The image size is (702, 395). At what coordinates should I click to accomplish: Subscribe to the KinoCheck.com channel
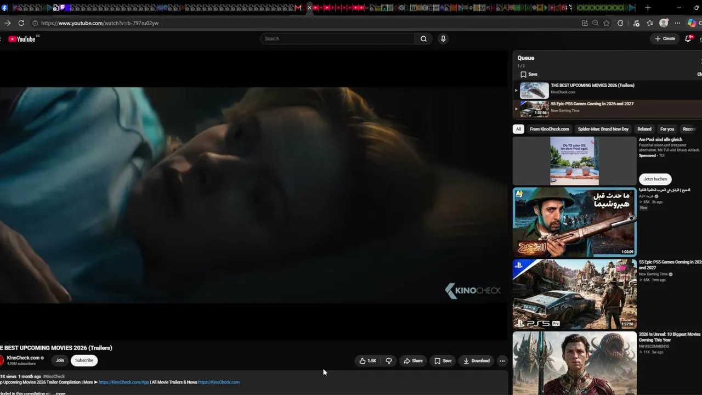(84, 360)
